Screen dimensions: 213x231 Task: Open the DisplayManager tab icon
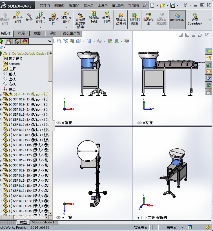25,41
